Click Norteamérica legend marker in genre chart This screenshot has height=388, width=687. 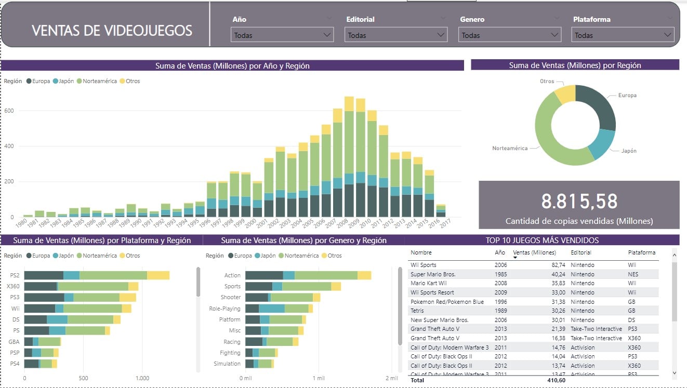281,256
